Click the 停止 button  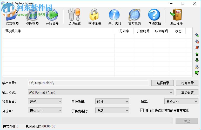[187, 121]
